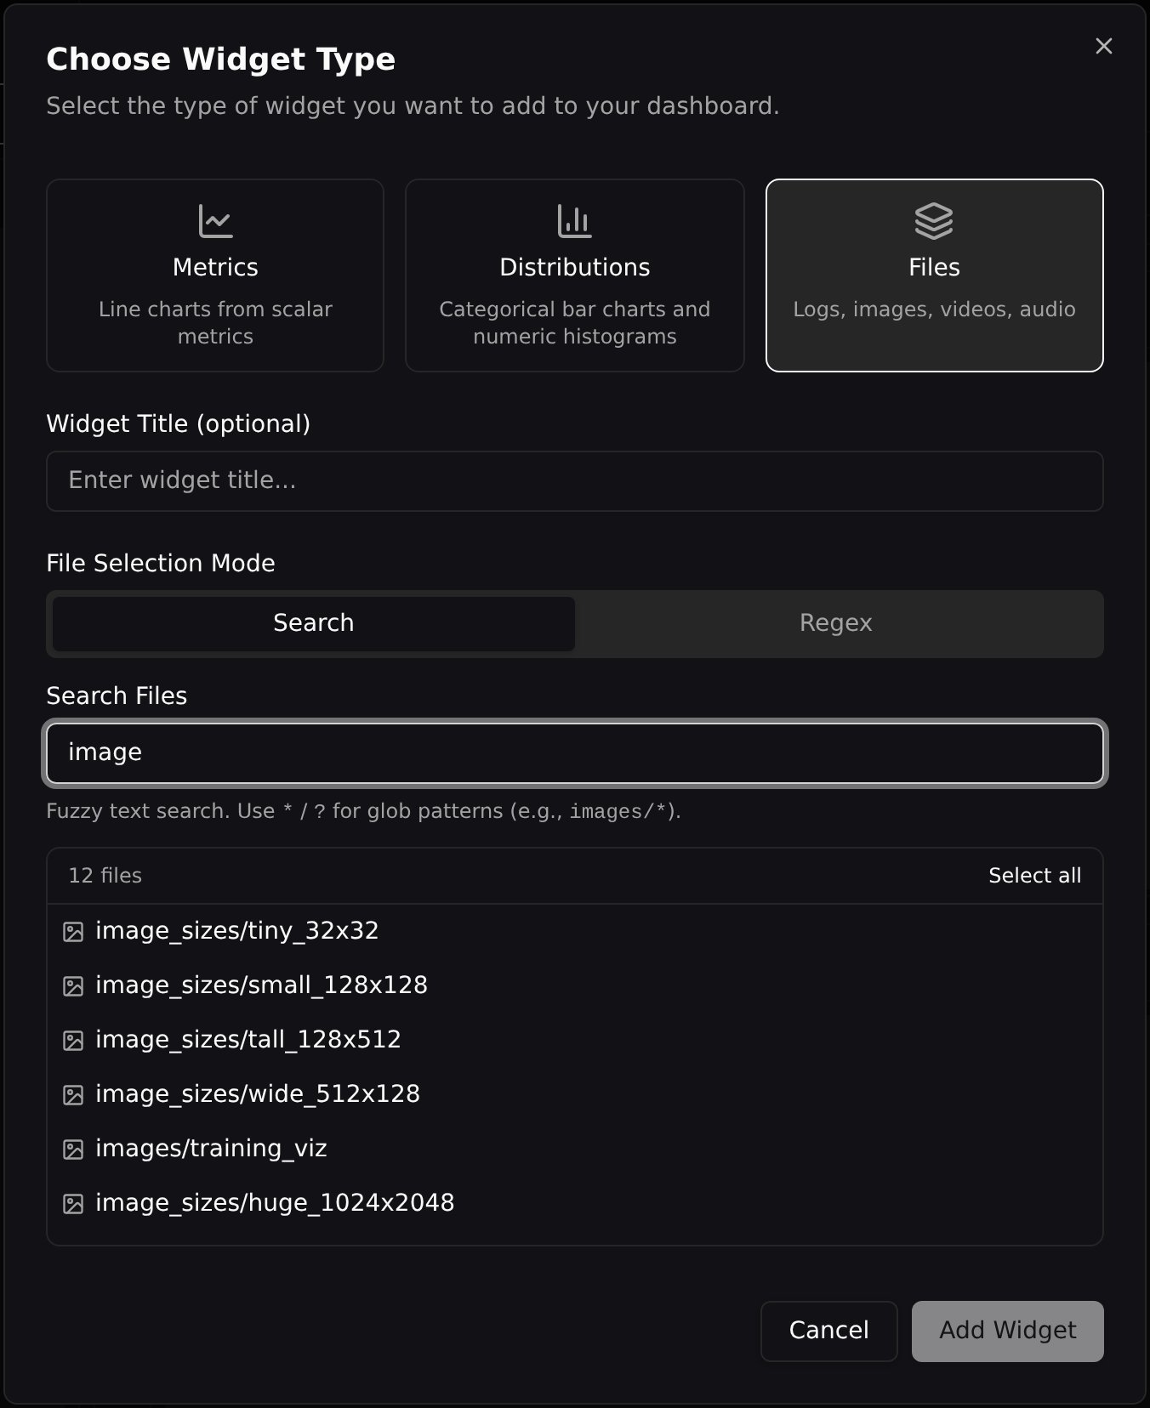Click image icon beside small_128x128
The height and width of the screenshot is (1408, 1150).
[73, 986]
